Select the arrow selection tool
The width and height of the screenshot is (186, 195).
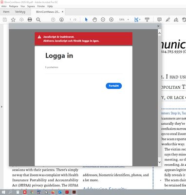click(x=86, y=19)
